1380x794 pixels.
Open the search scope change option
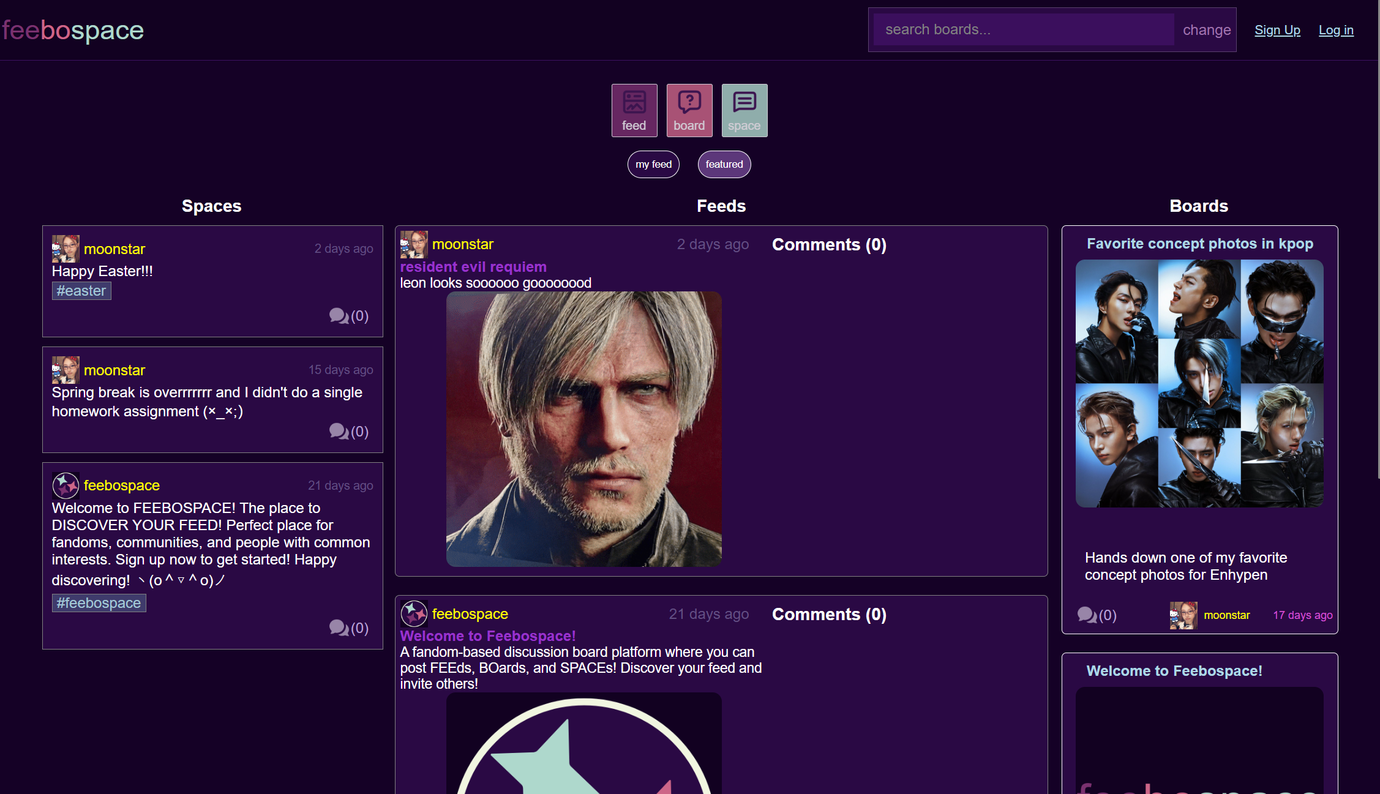pos(1206,29)
